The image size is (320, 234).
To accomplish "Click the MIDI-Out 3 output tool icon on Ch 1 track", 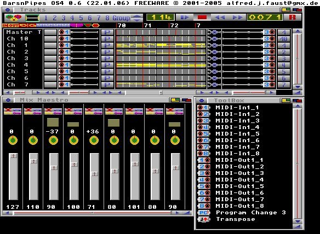I will point(270,45).
